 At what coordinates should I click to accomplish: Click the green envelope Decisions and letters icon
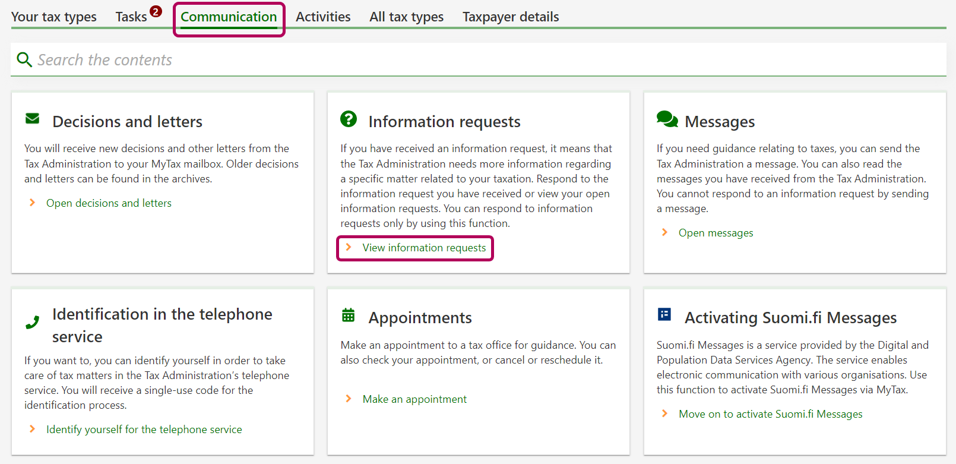33,119
